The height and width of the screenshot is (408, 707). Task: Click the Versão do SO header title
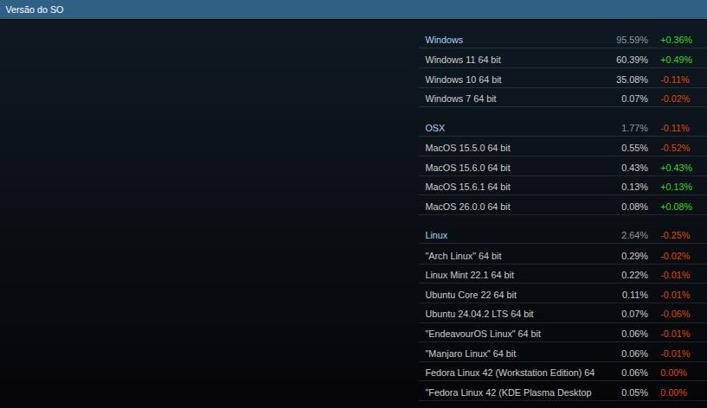pyautogui.click(x=35, y=10)
